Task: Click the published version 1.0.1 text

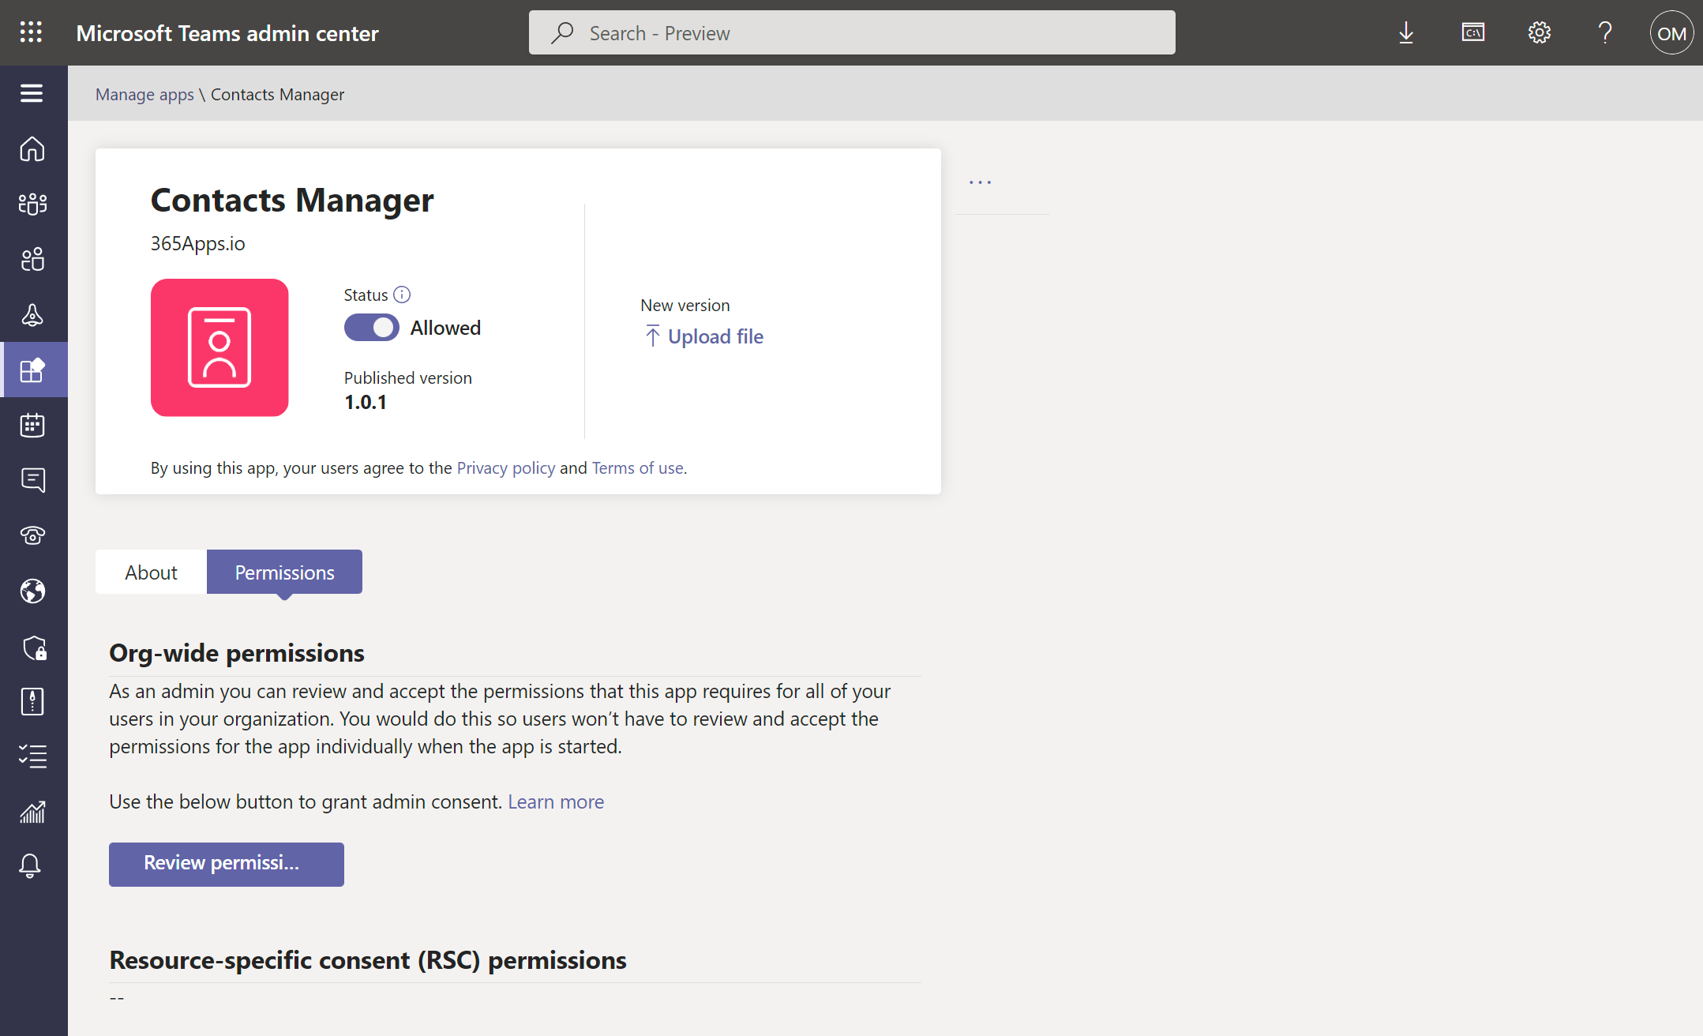Action: 366,403
